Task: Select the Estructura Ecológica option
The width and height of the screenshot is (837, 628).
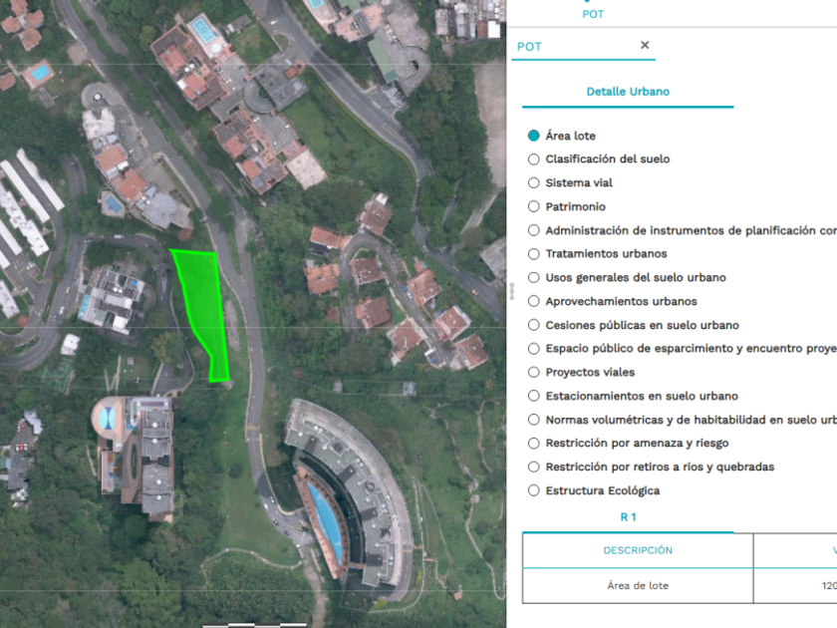Action: [x=534, y=490]
